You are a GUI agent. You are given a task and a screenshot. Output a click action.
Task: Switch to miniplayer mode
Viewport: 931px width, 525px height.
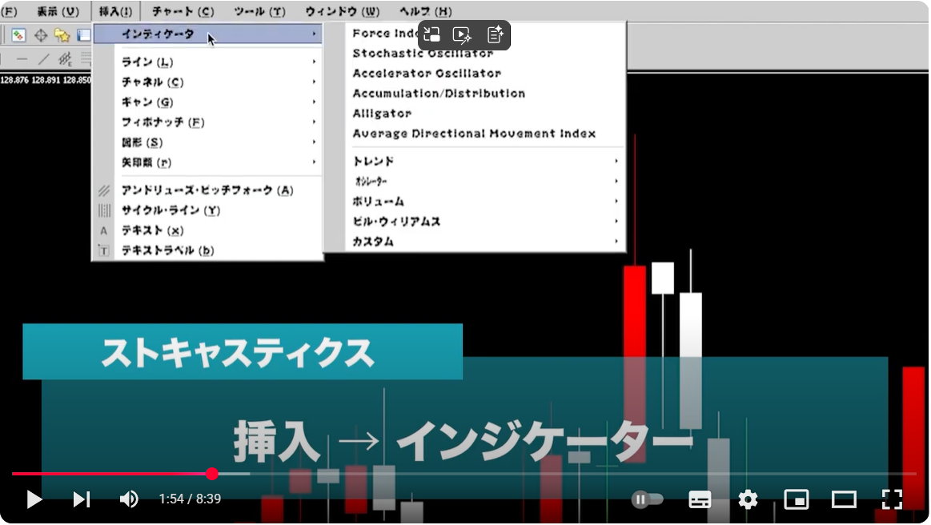click(x=797, y=499)
